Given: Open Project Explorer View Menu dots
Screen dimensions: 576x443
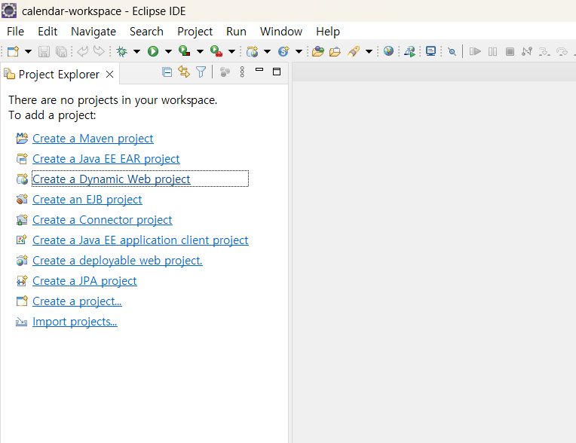Looking at the screenshot, I should pyautogui.click(x=242, y=72).
